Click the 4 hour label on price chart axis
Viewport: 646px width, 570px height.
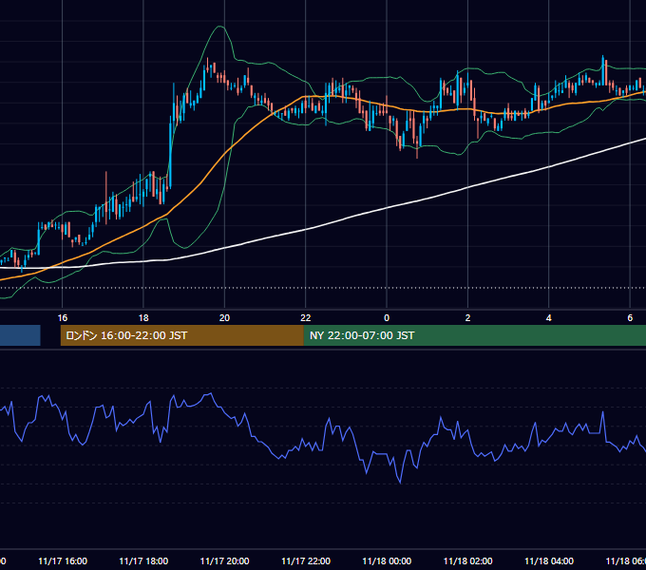549,318
